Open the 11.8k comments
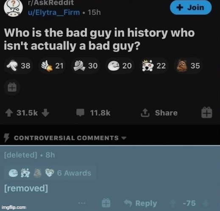This screenshot has width=220, height=211. [x=93, y=113]
